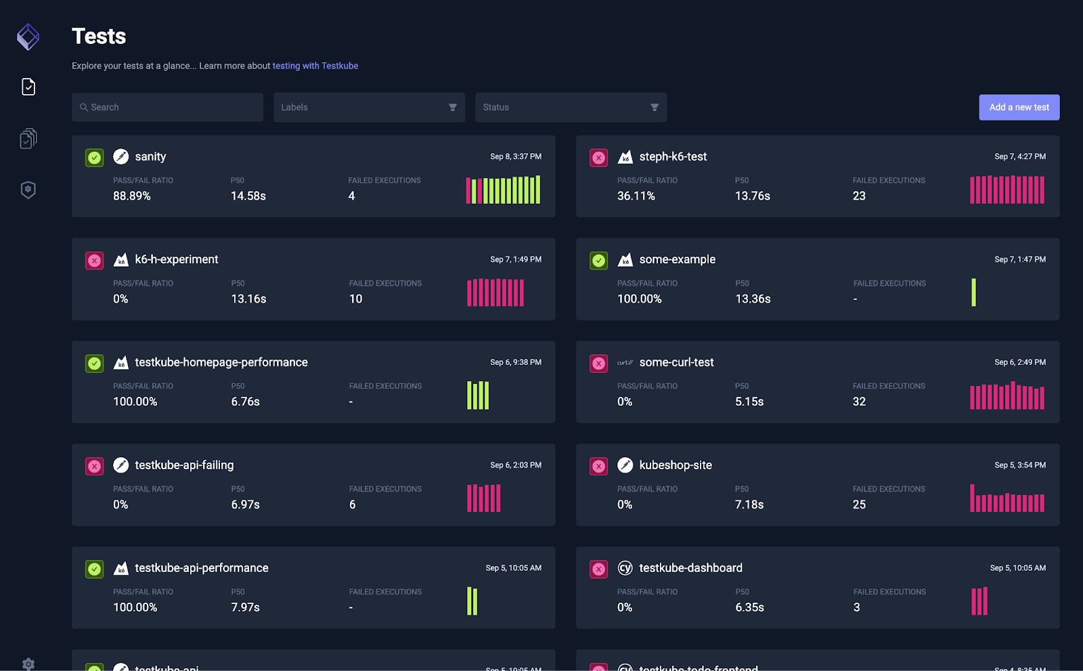Navigate to Test Suites from the sidebar

(x=28, y=138)
